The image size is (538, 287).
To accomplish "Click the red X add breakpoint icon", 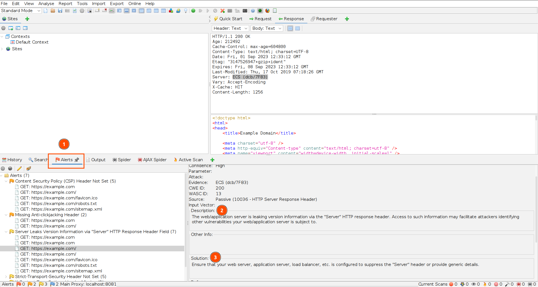I will click(223, 11).
